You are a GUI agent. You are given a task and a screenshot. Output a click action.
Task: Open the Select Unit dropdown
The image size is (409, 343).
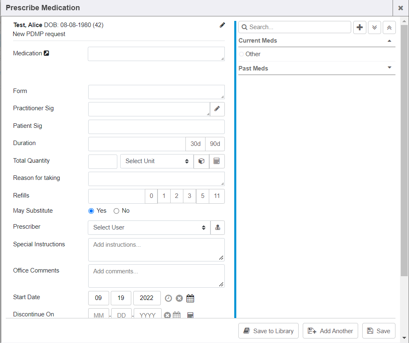(156, 161)
